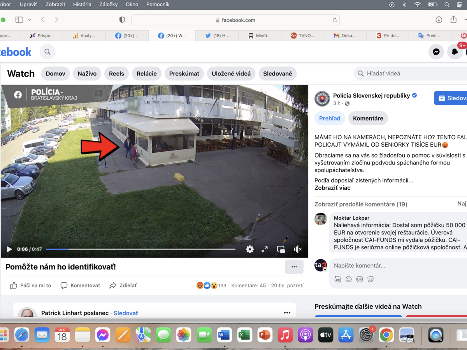Open video settings gear icon
The height and width of the screenshot is (350, 467).
[250, 249]
